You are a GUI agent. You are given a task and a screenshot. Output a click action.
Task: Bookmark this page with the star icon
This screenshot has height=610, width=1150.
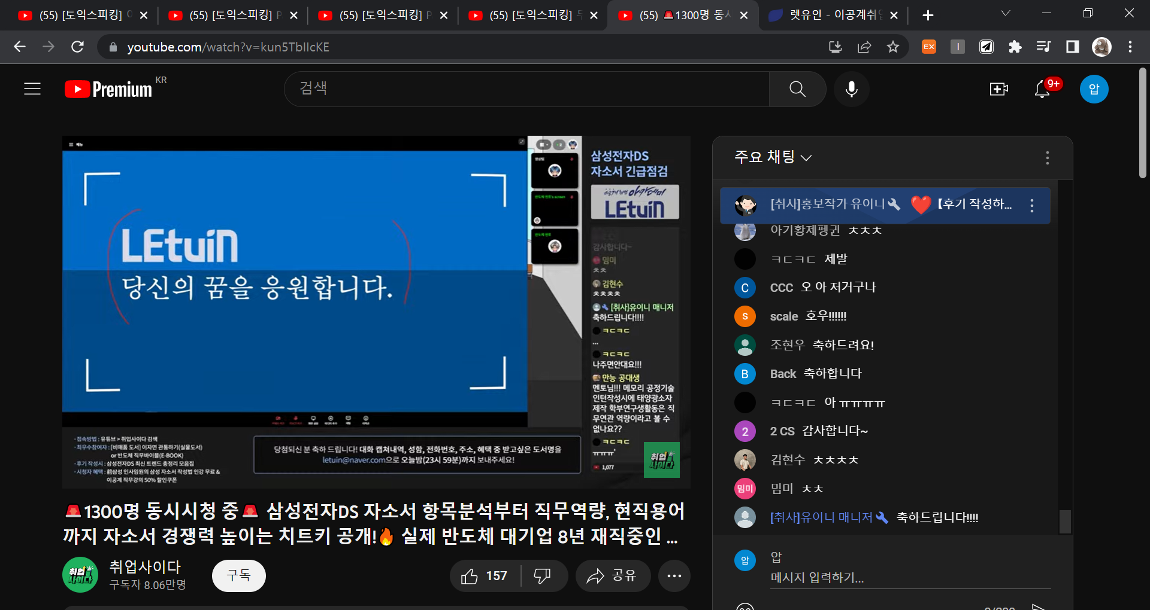[893, 47]
